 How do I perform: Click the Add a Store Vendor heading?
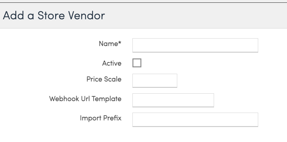click(54, 15)
